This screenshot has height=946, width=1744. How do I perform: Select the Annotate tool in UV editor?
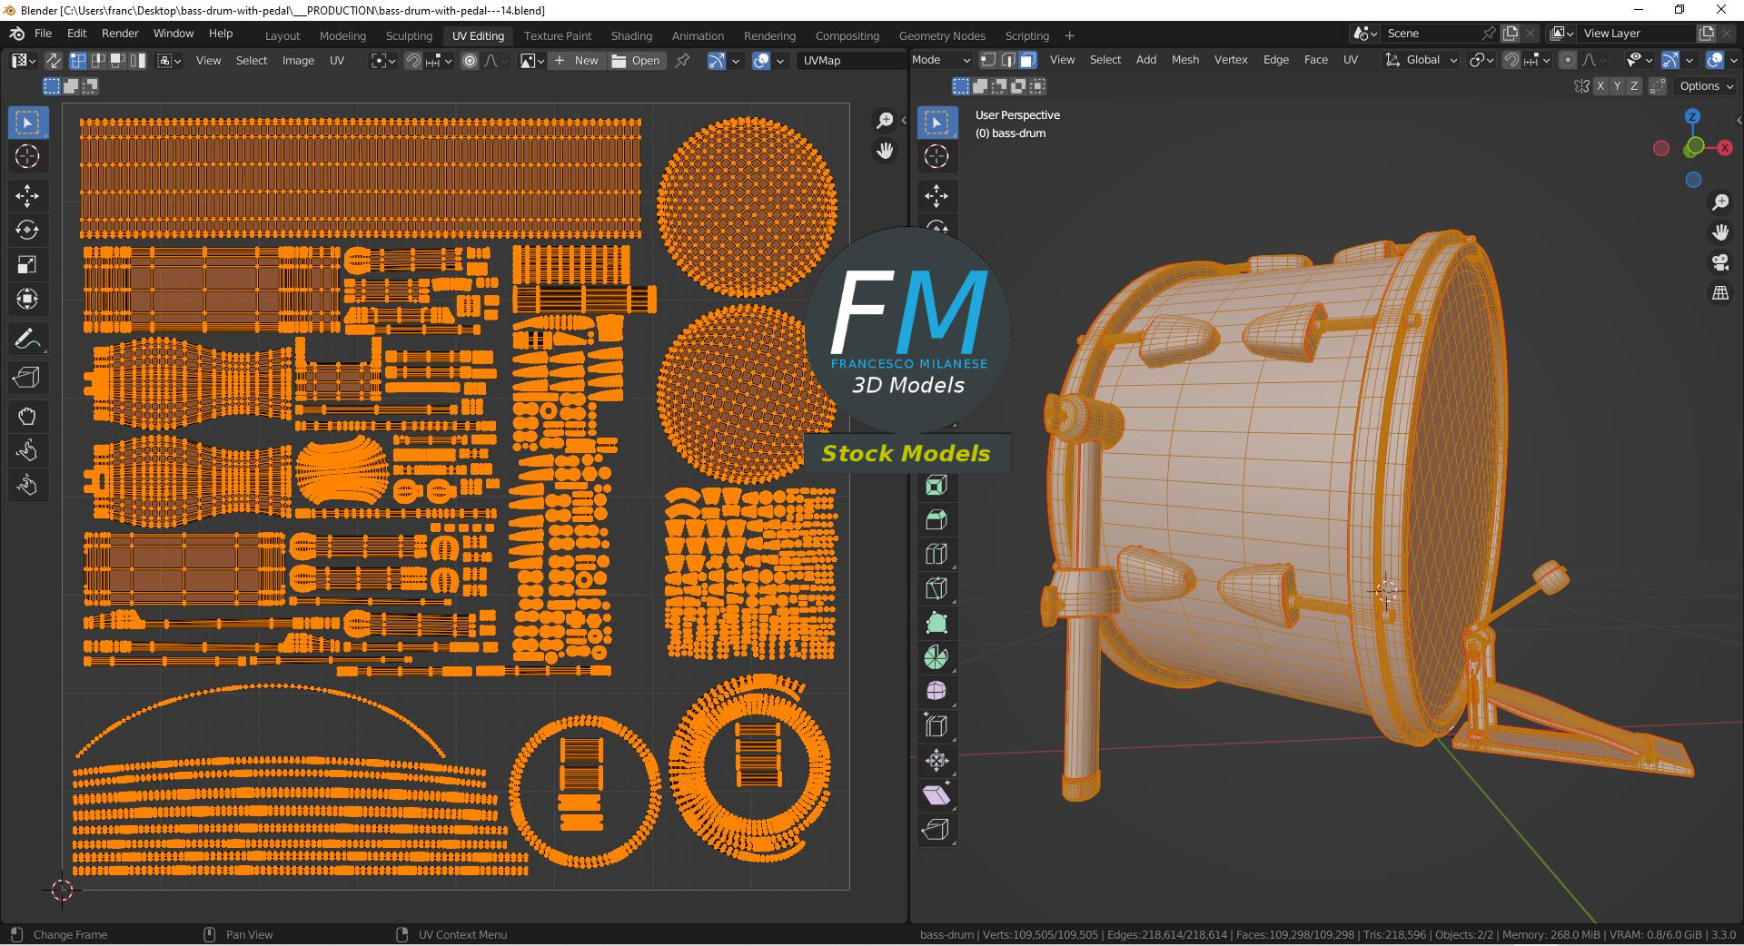click(27, 340)
